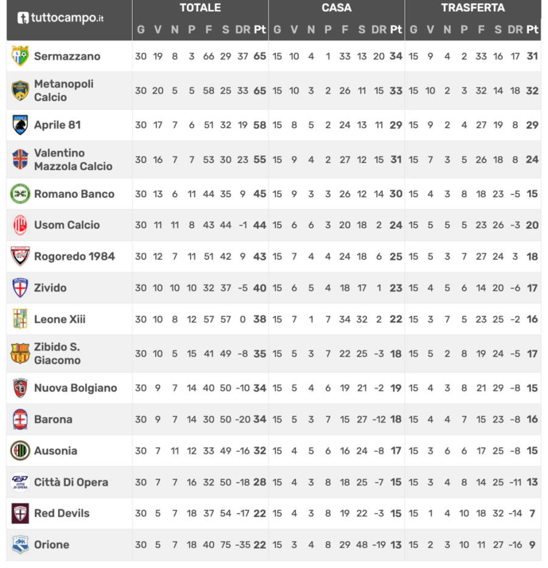Open the Nuova Bolgiano team page
The height and width of the screenshot is (568, 548).
point(76,388)
